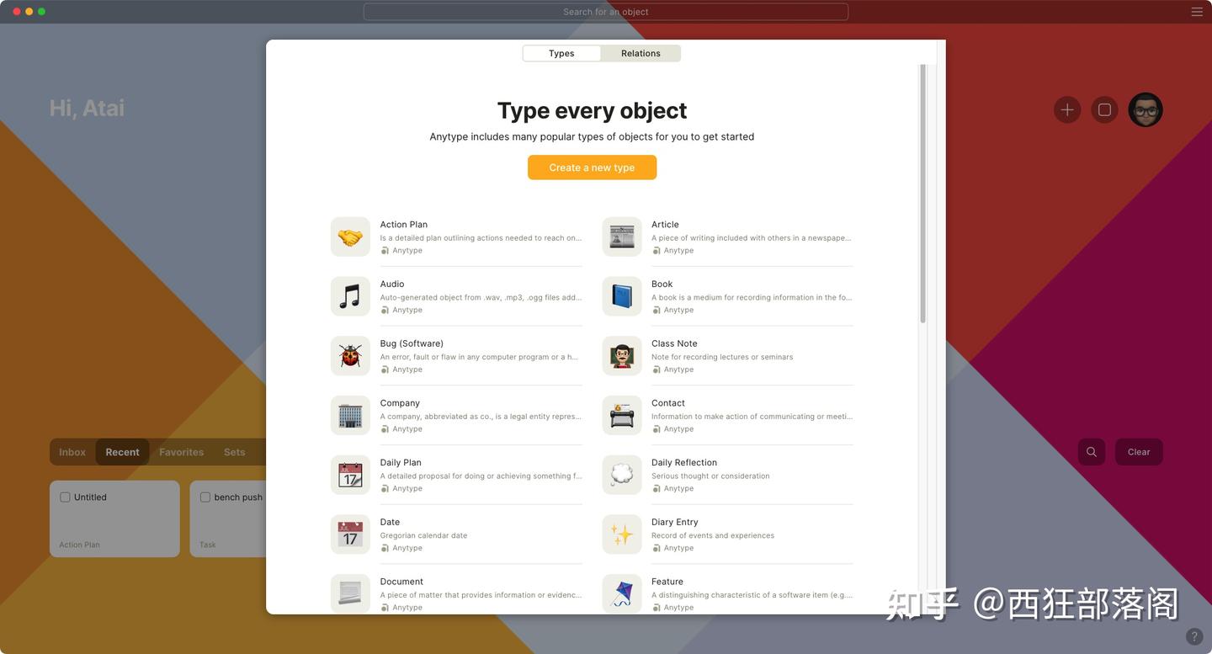This screenshot has height=654, width=1212.
Task: Open the Diary Entry type title
Action: (x=675, y=522)
